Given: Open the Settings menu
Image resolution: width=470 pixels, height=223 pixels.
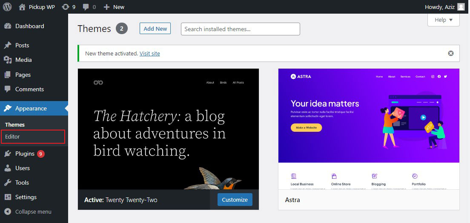Looking at the screenshot, I should click(x=26, y=197).
